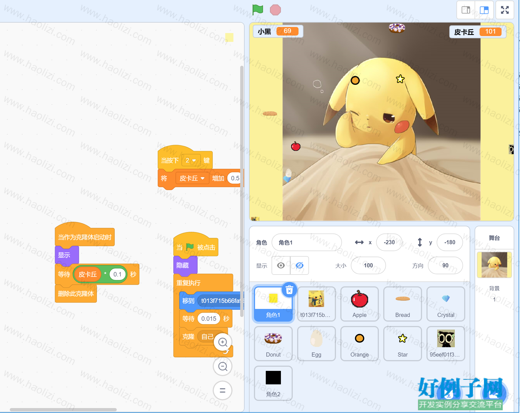Click the star sprite on the stage
This screenshot has height=413, width=520.
tap(400, 79)
